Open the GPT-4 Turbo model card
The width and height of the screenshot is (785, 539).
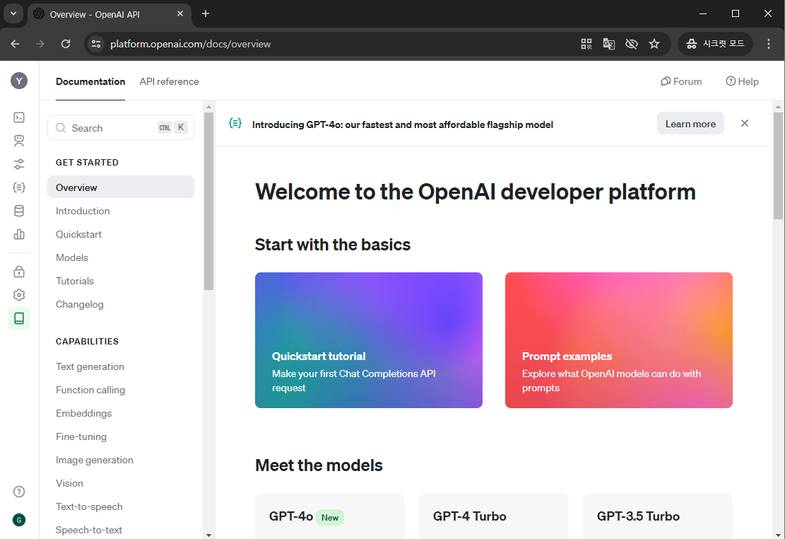tap(494, 516)
